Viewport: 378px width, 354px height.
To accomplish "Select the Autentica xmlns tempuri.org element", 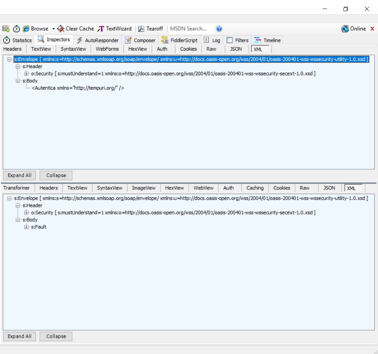I will (78, 88).
